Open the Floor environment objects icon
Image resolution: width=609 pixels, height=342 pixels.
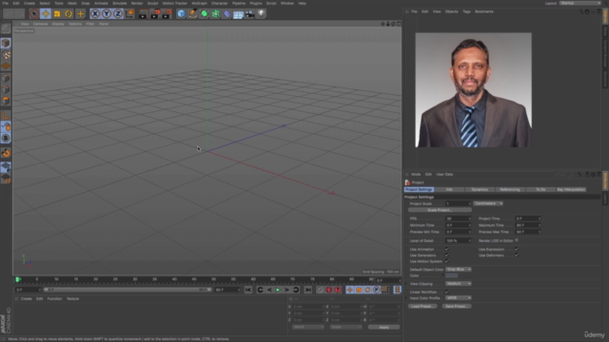[239, 14]
